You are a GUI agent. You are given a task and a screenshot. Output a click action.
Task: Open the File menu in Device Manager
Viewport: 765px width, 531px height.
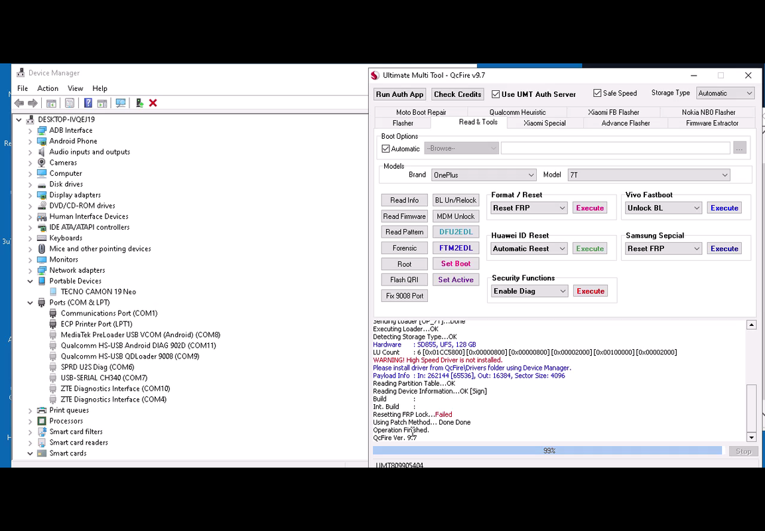pos(23,88)
